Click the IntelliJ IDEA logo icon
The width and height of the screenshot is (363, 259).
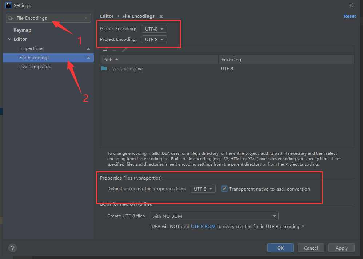tap(8, 5)
